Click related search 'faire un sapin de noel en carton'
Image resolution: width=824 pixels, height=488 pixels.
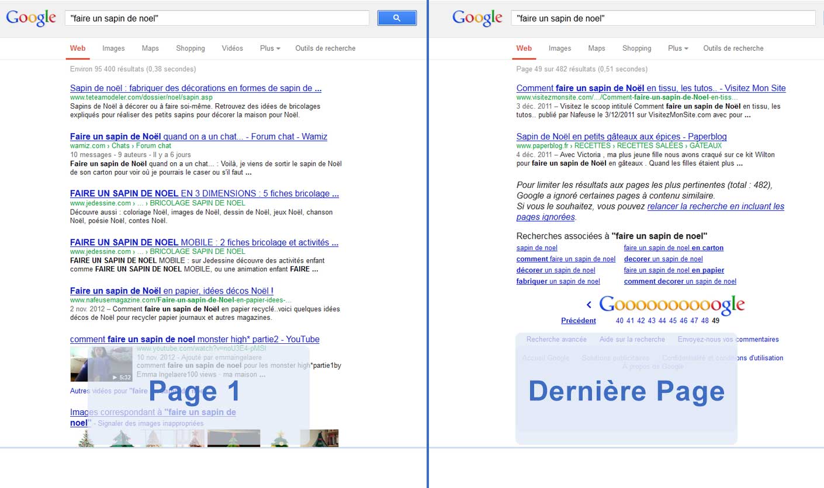click(x=674, y=248)
